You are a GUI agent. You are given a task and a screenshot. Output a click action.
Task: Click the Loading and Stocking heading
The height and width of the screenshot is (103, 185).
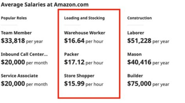[84, 18]
